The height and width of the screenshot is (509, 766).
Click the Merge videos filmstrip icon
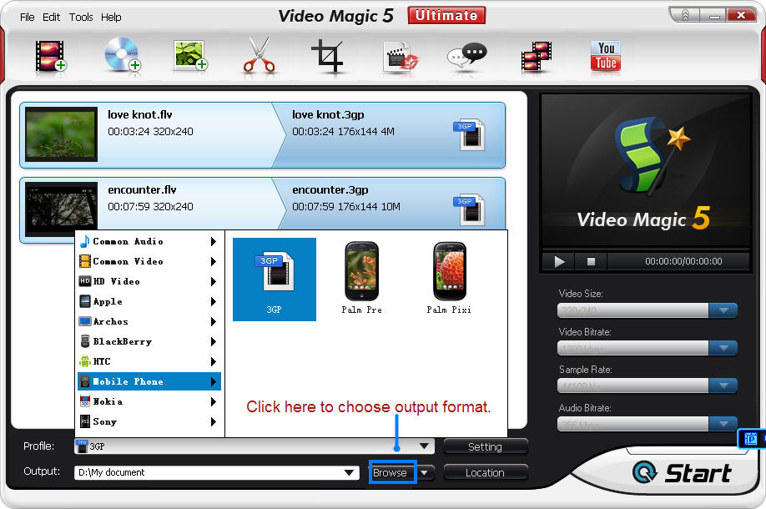coord(537,57)
